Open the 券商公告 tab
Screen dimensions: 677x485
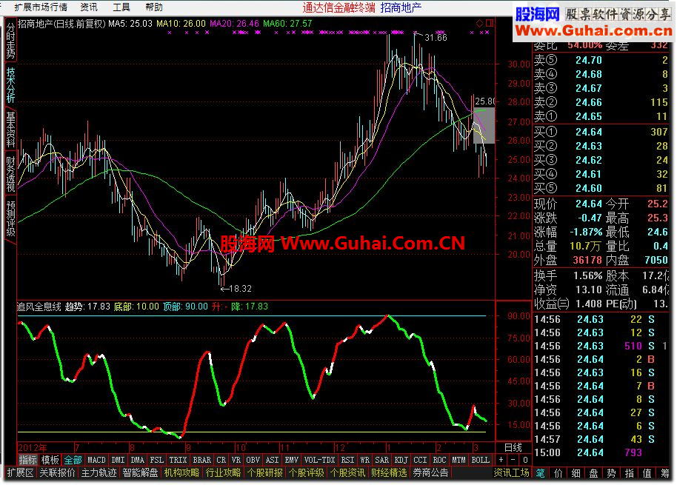(431, 473)
